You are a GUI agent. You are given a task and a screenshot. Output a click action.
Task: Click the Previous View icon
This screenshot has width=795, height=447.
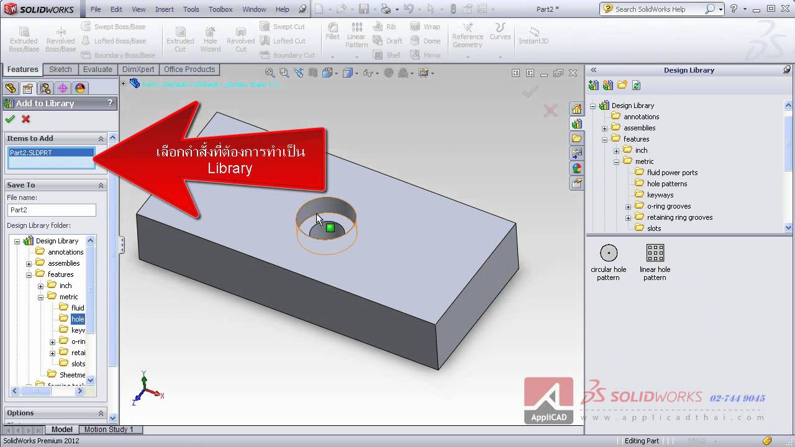[x=299, y=73]
